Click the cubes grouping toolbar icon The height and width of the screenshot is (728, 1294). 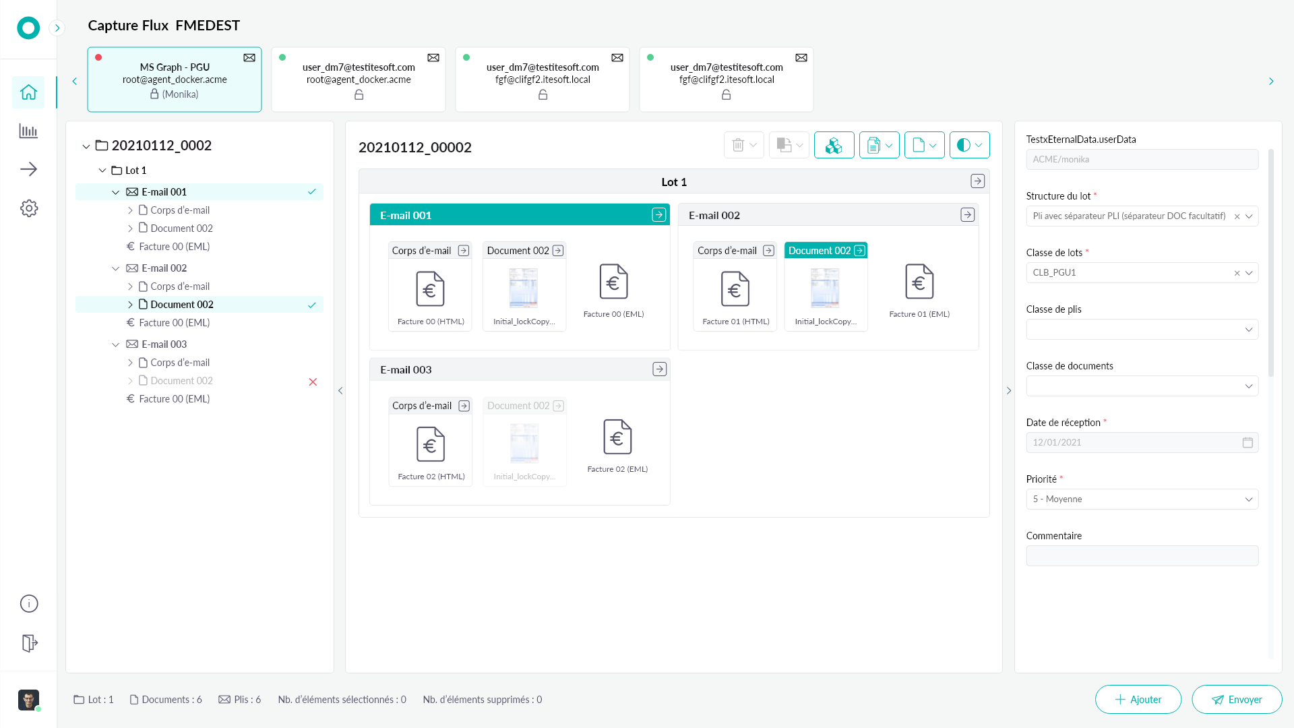[x=834, y=145]
